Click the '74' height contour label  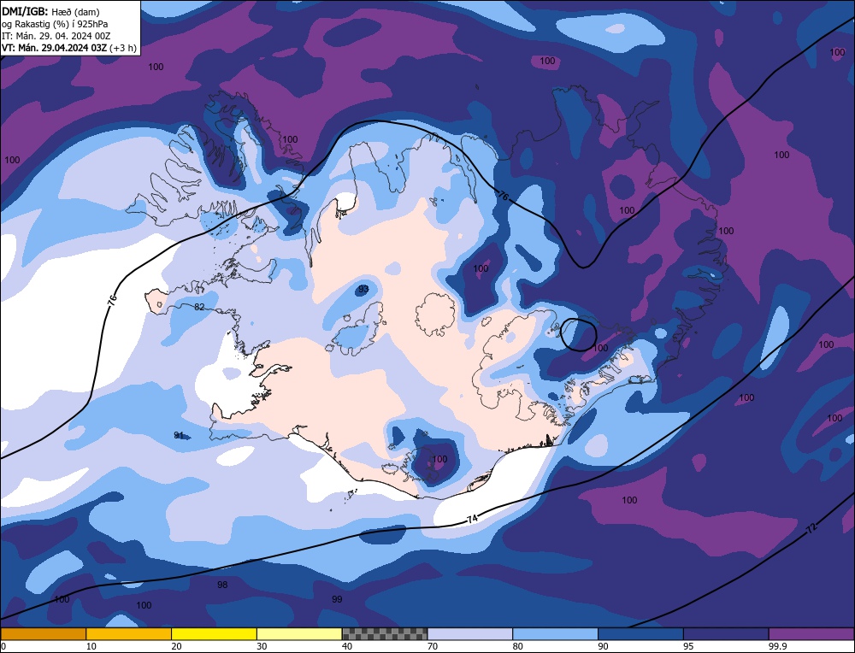coord(472,519)
